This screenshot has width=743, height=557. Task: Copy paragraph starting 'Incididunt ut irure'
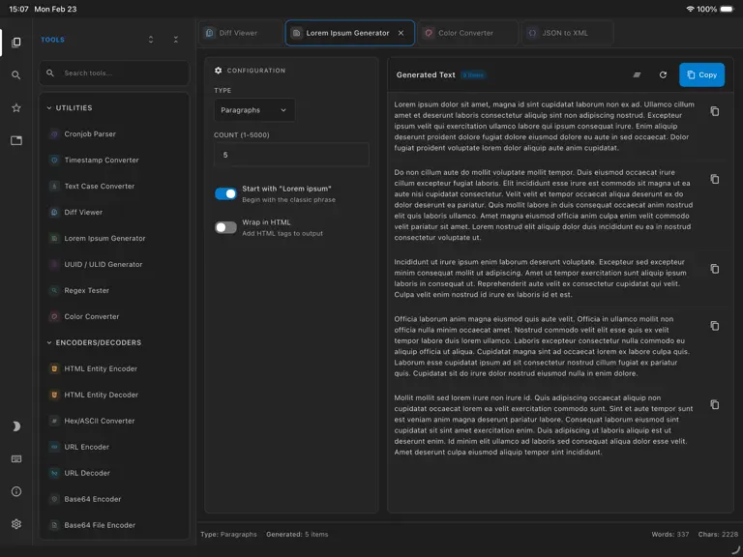pyautogui.click(x=715, y=269)
